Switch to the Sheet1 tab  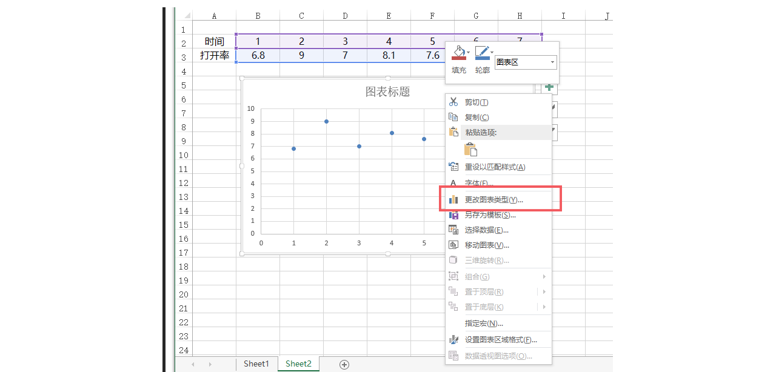tap(256, 364)
